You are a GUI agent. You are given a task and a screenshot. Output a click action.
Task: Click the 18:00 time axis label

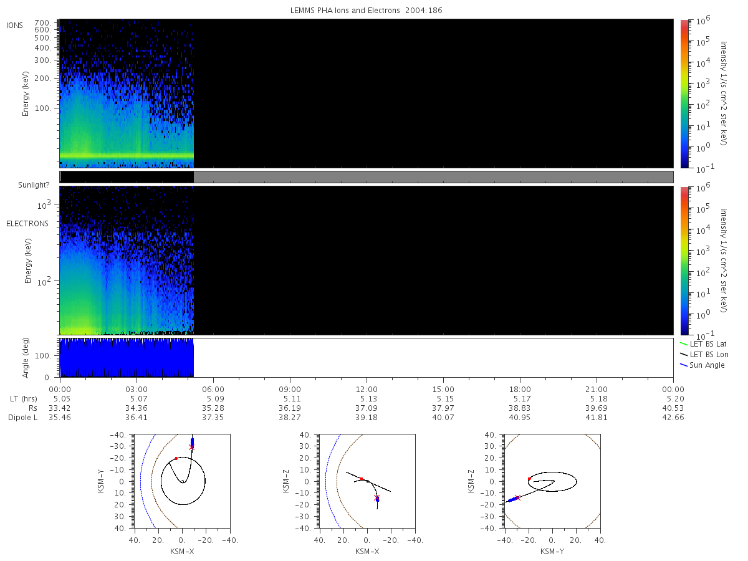pyautogui.click(x=520, y=388)
